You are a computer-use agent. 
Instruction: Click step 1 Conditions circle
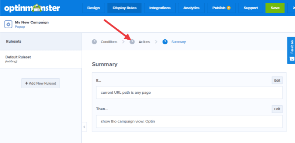tap(94, 42)
